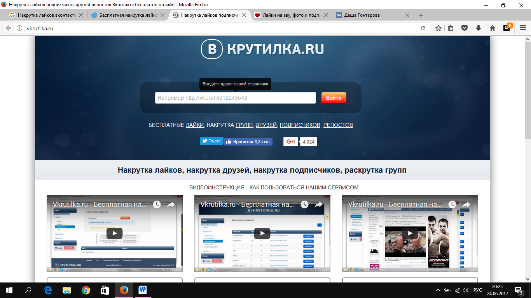The image size is (531, 298).
Task: Click the site information icon in address bar
Action: coord(19,28)
